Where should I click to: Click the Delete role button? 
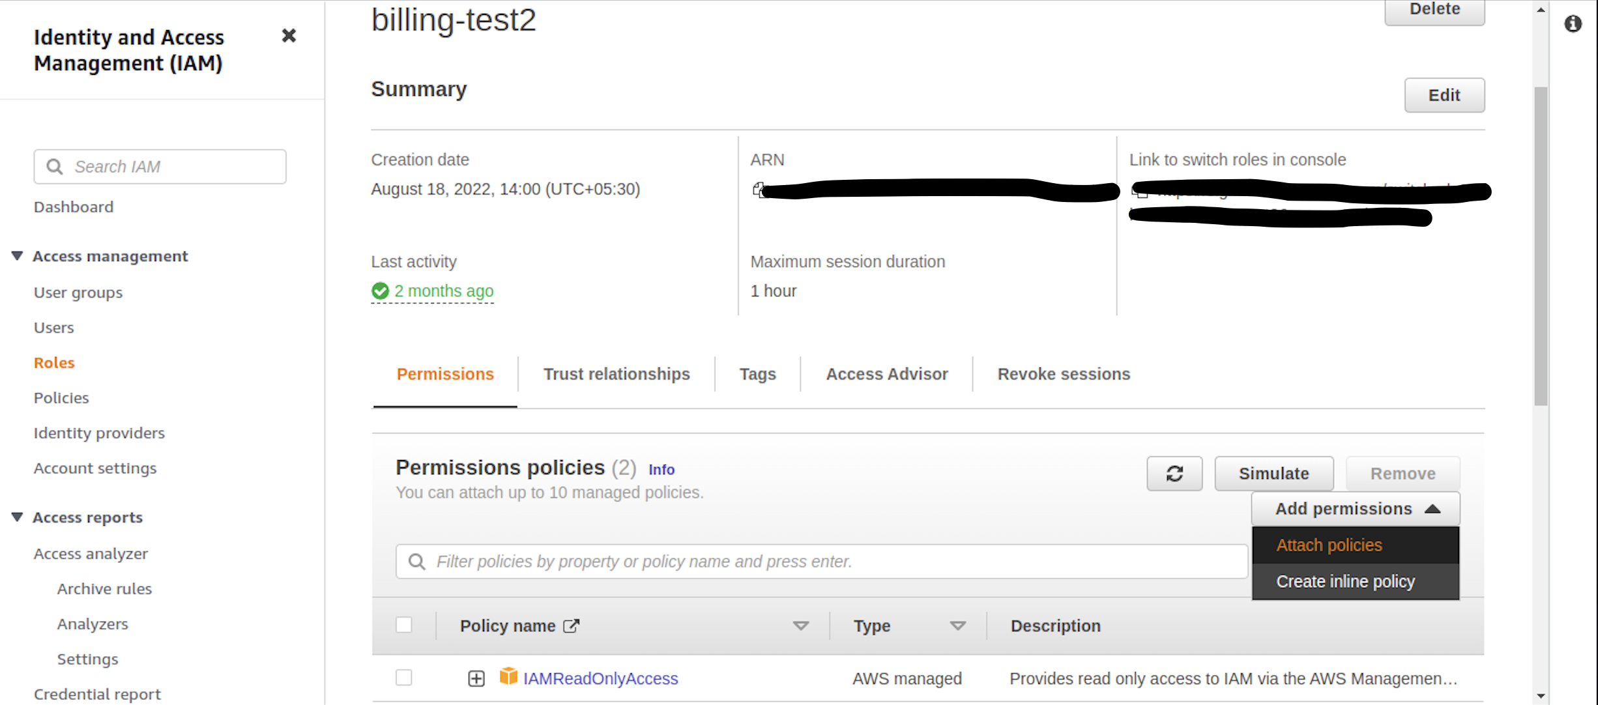point(1434,10)
